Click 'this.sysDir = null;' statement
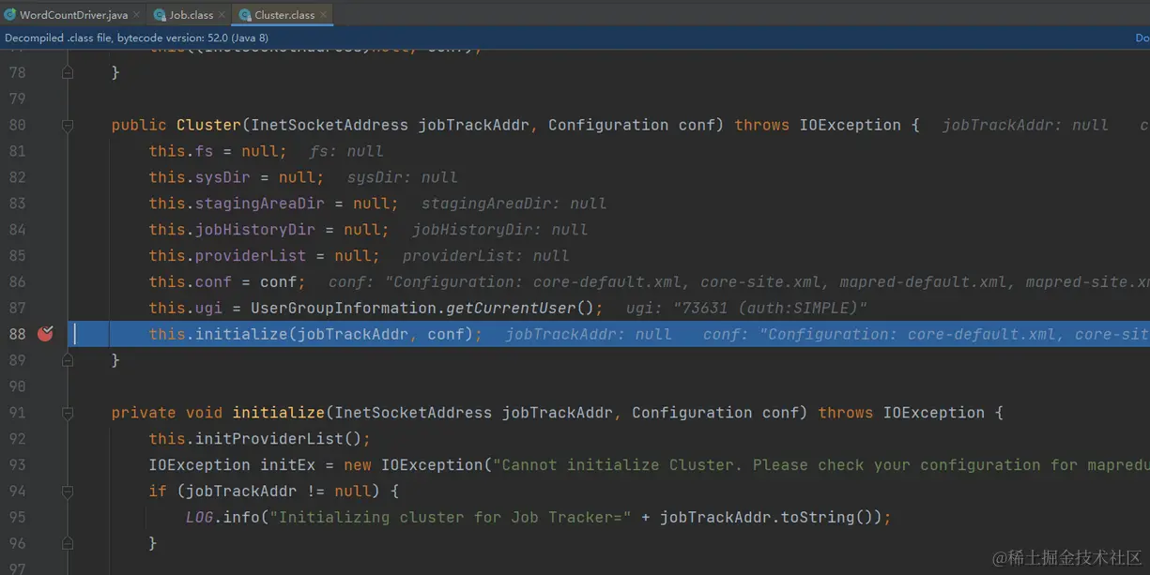1150x575 pixels. tap(237, 177)
